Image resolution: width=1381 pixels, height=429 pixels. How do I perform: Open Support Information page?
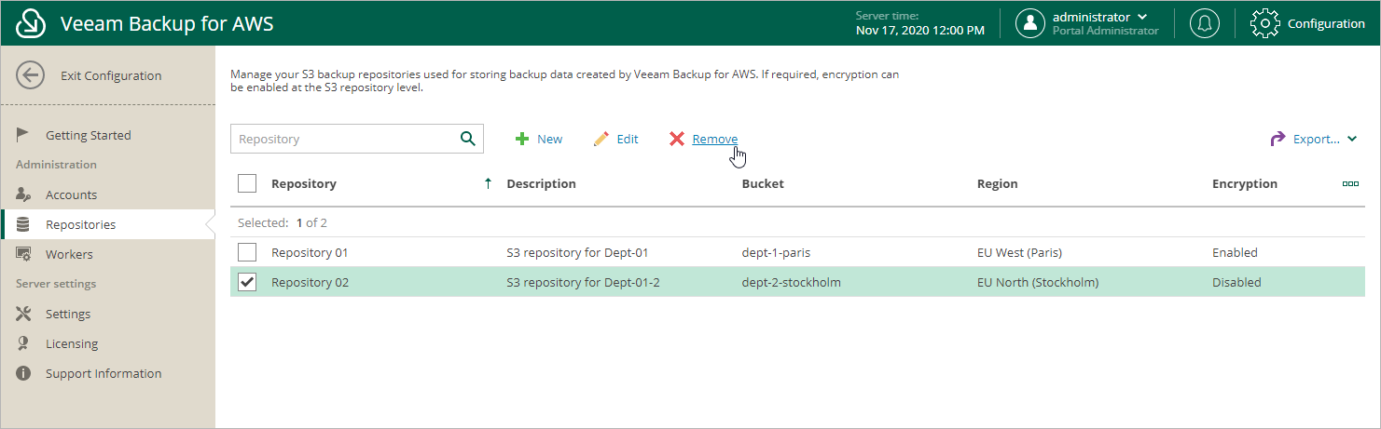point(104,373)
